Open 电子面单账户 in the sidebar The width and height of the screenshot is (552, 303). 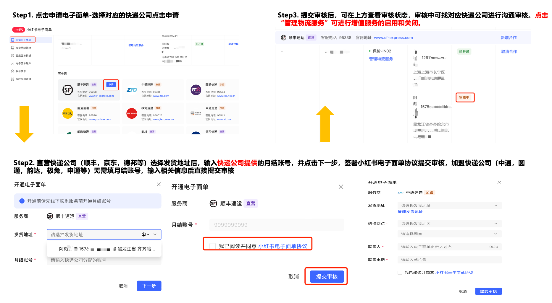coord(23,63)
